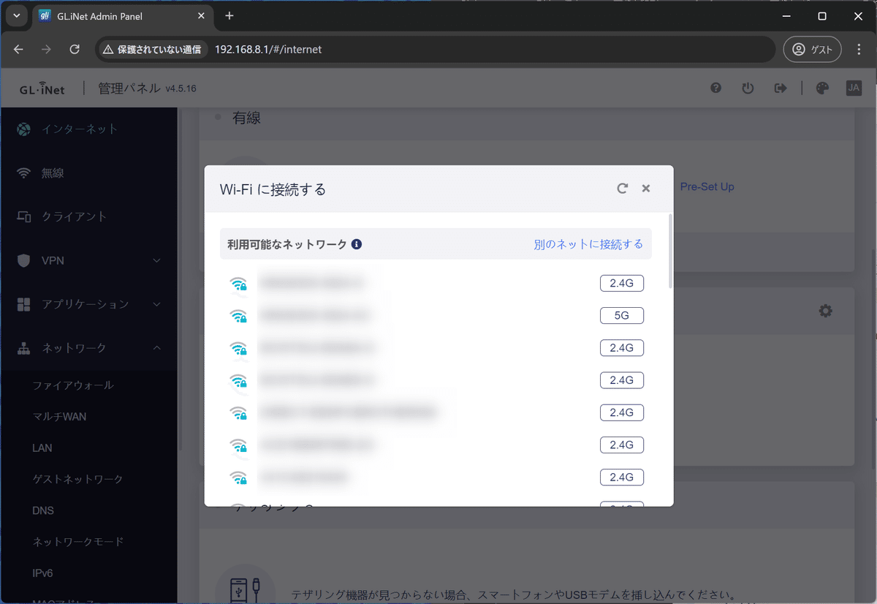Click the Wi-Fi icon beside 無線
The width and height of the screenshot is (877, 604).
22,173
